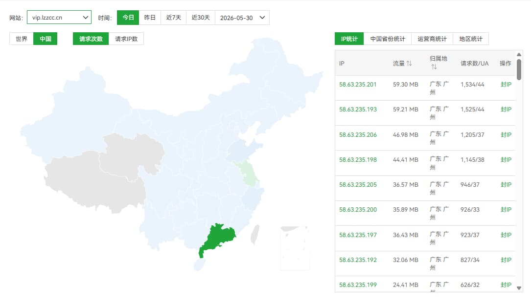Click the 44.41 MB traffic cell
Image resolution: width=531 pixels, height=307 pixels.
[405, 160]
